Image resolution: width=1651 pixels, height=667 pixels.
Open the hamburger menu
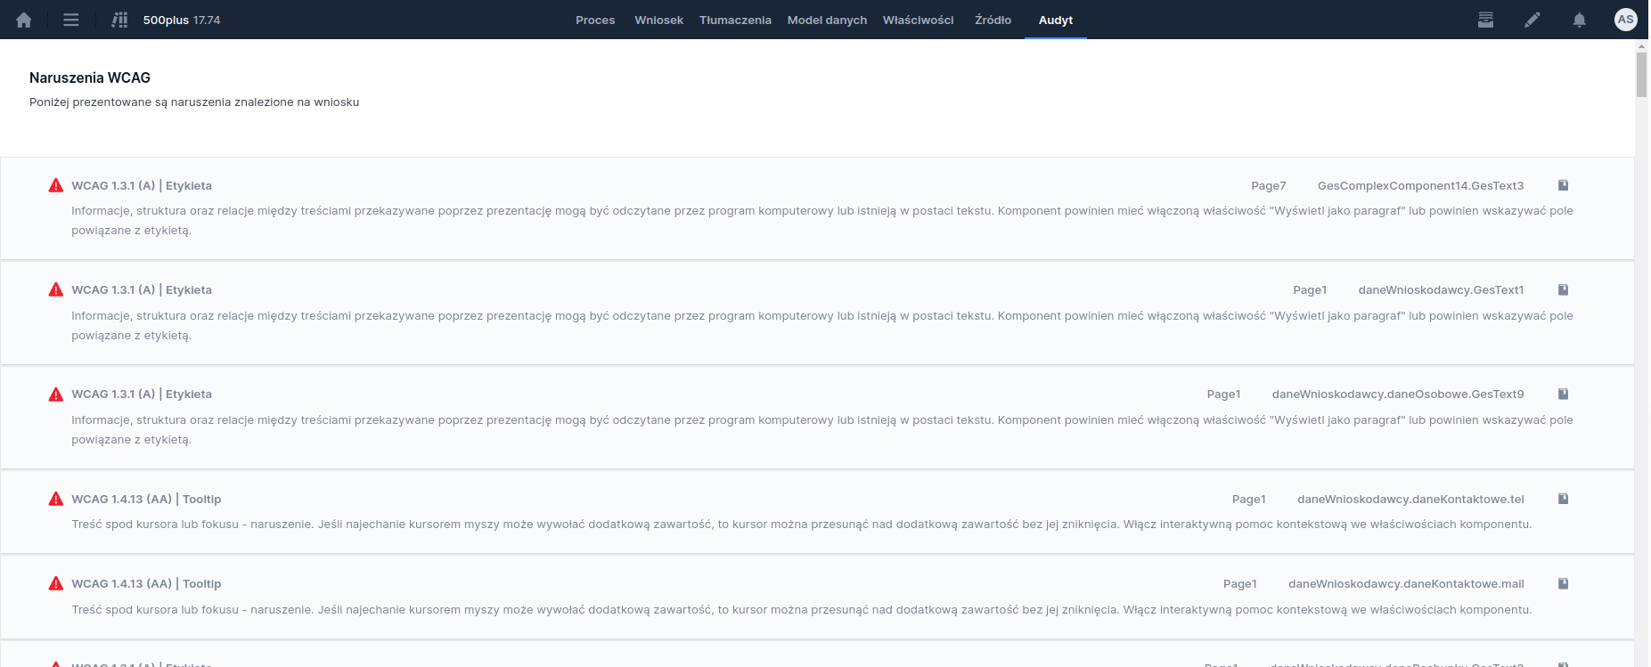tap(71, 20)
